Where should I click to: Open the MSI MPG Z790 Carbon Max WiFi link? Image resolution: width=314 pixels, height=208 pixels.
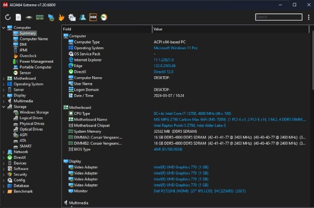[x=229, y=119]
